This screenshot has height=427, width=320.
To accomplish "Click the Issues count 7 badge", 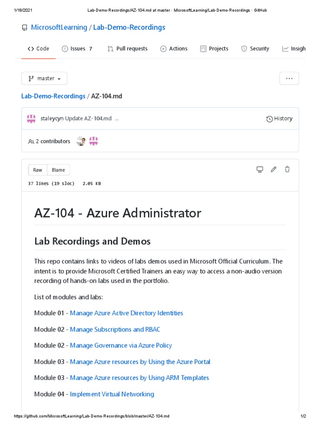I will pos(90,49).
